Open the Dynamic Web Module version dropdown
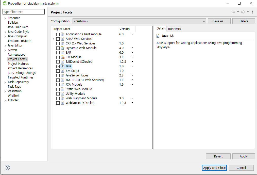This screenshot has height=175, width=257. click(x=132, y=48)
